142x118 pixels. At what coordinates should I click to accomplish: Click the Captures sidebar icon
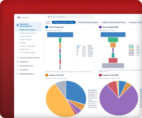pos(18,62)
